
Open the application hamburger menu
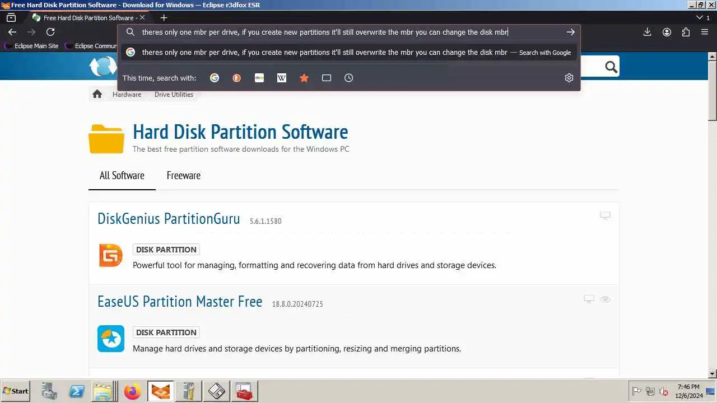pos(705,32)
